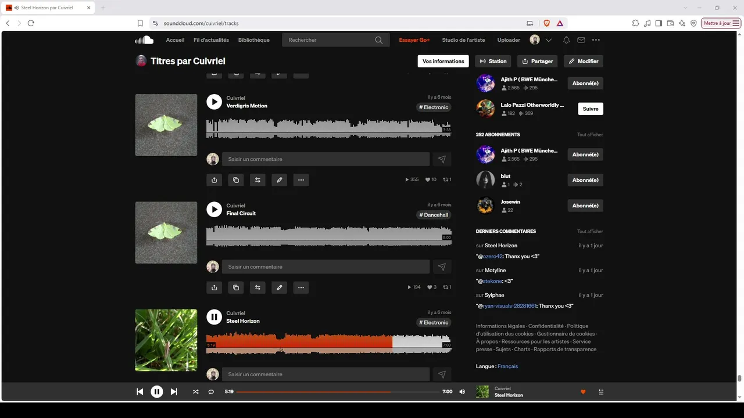Open the play queue list

(x=601, y=392)
